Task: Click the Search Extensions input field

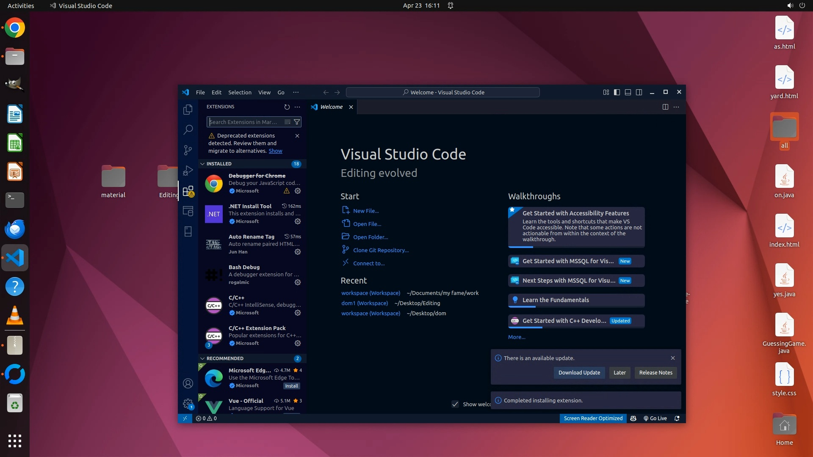Action: click(x=243, y=122)
